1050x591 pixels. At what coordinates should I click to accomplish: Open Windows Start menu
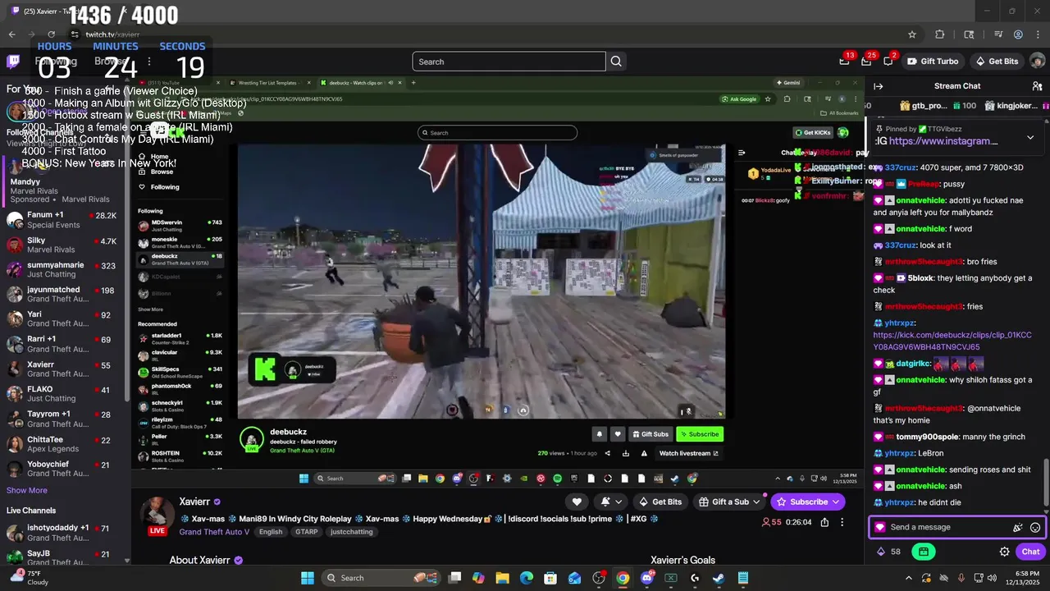pyautogui.click(x=308, y=578)
